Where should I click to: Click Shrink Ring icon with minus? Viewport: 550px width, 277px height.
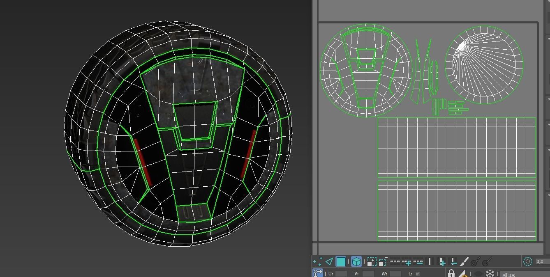click(x=453, y=261)
